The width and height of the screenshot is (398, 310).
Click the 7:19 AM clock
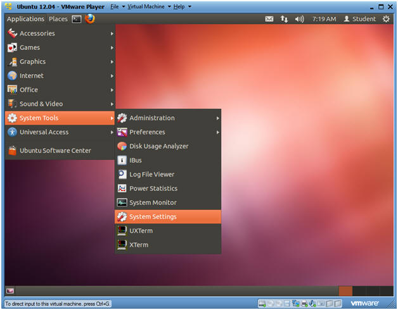pyautogui.click(x=324, y=19)
